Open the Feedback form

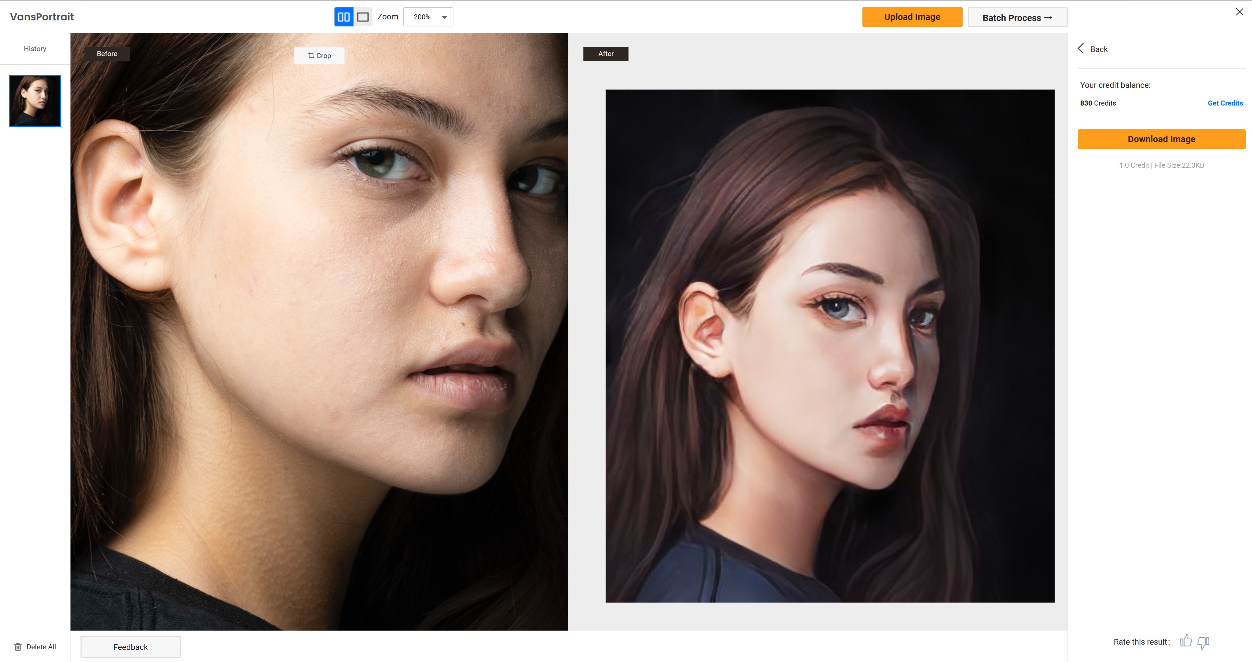point(130,647)
